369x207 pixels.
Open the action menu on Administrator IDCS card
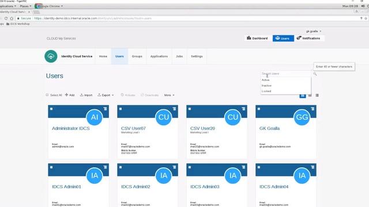[x=105, y=109]
